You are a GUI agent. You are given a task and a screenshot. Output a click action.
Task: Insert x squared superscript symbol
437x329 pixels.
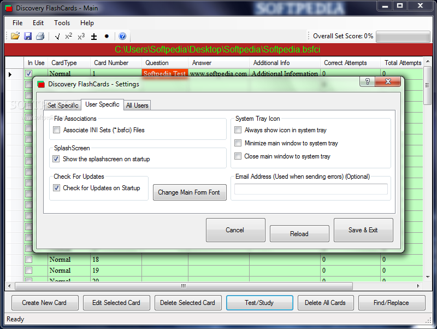69,36
